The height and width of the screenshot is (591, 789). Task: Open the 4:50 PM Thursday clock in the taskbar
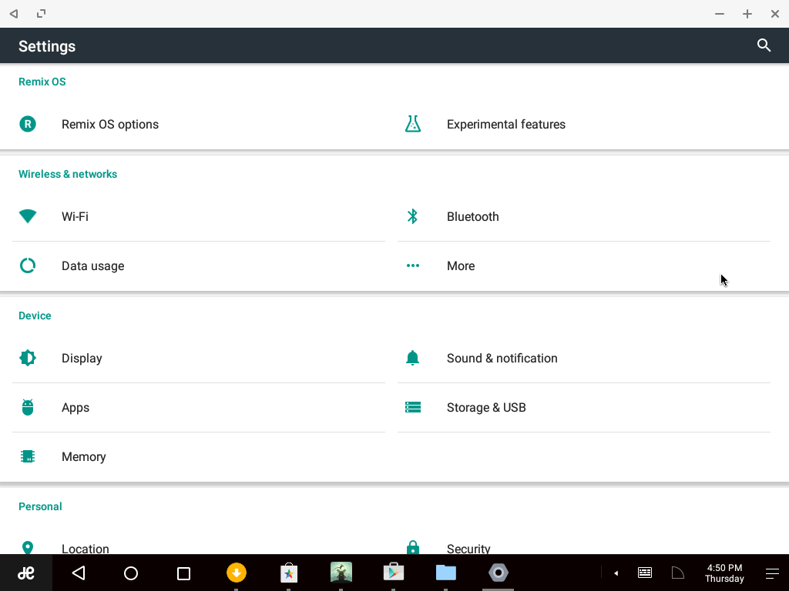click(x=724, y=573)
